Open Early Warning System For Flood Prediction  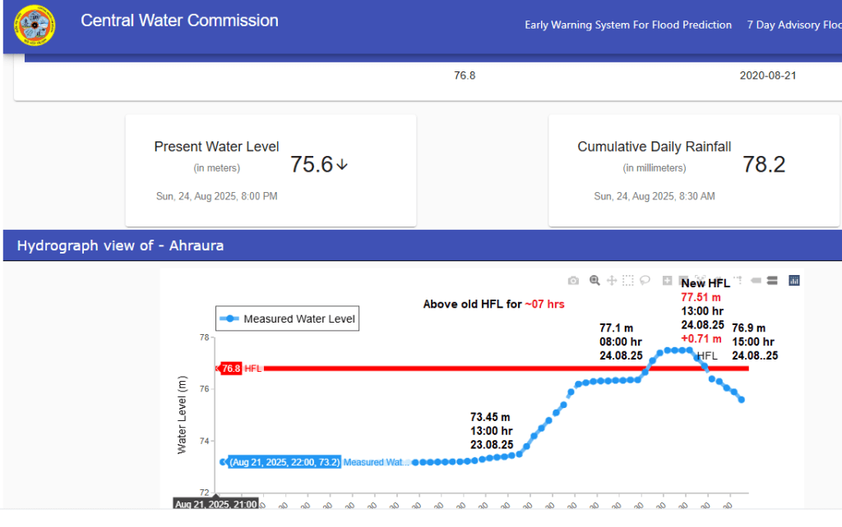click(x=628, y=25)
